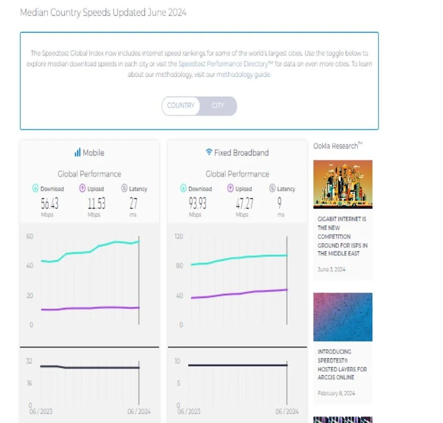Screen dimensions: 443x423
Task: Switch the toggle to CITY
Action: click(x=218, y=106)
